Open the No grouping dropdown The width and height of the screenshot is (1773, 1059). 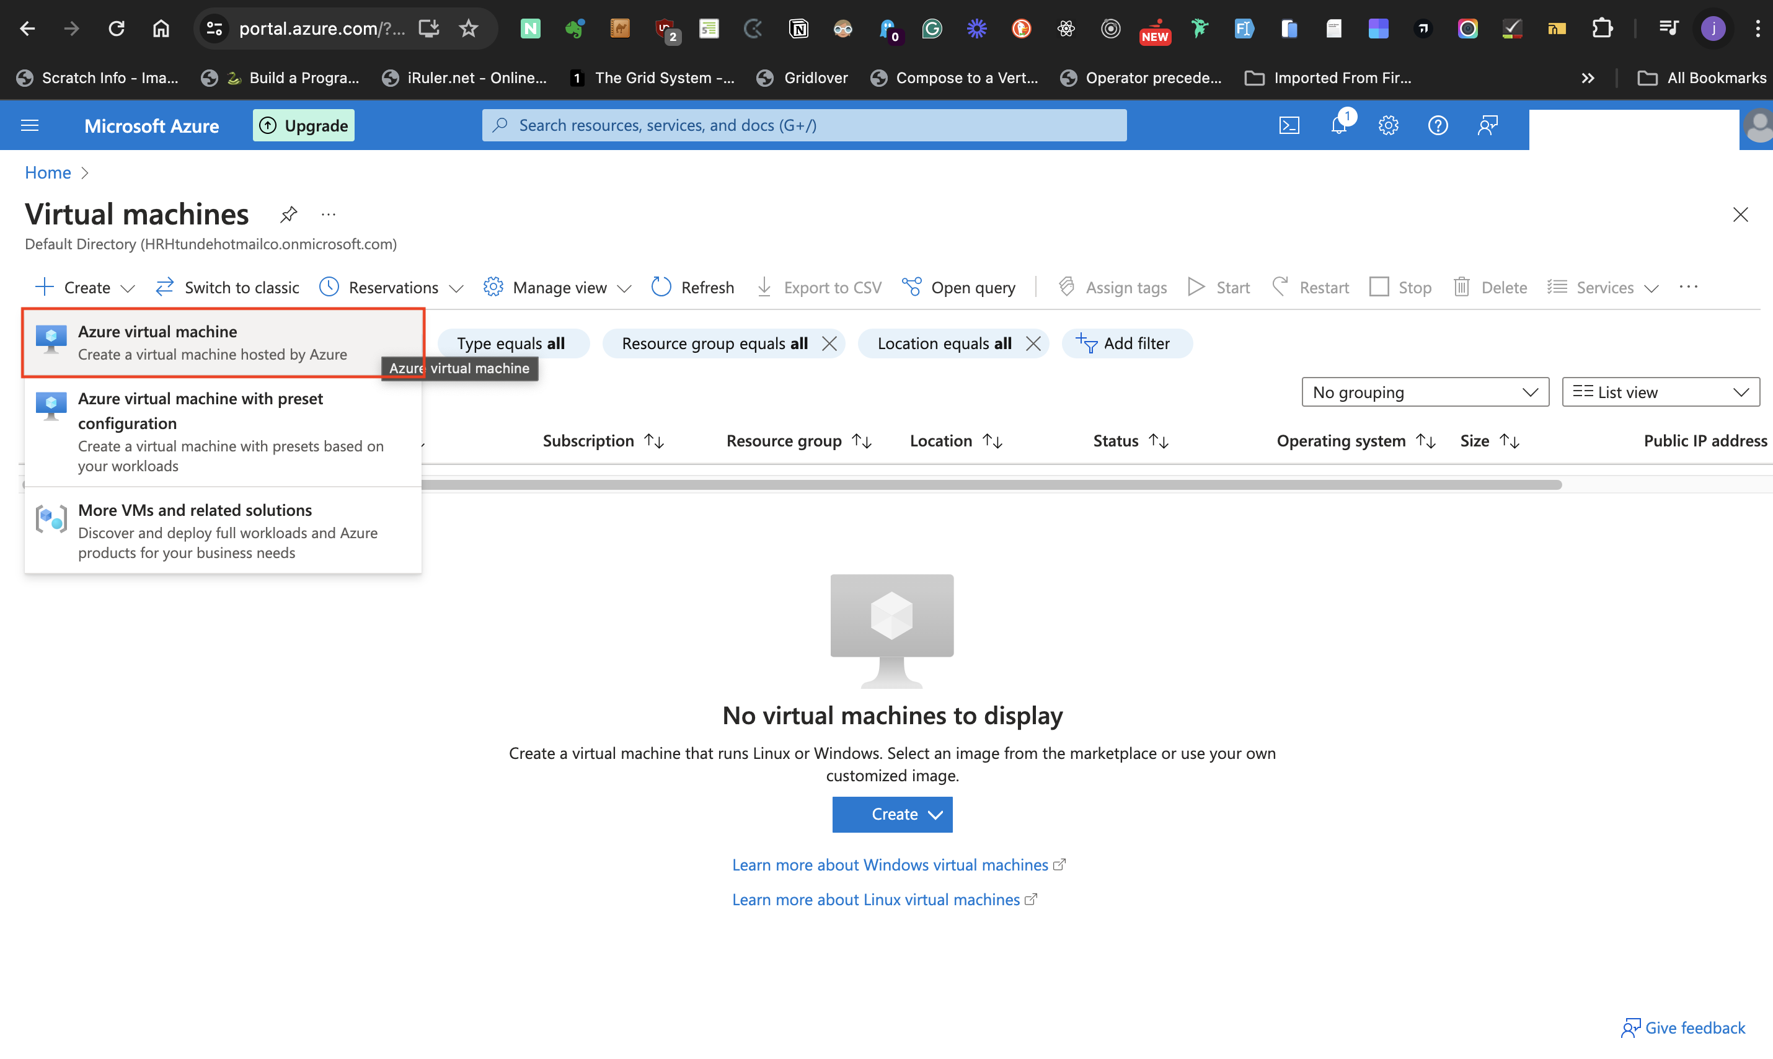1424,392
